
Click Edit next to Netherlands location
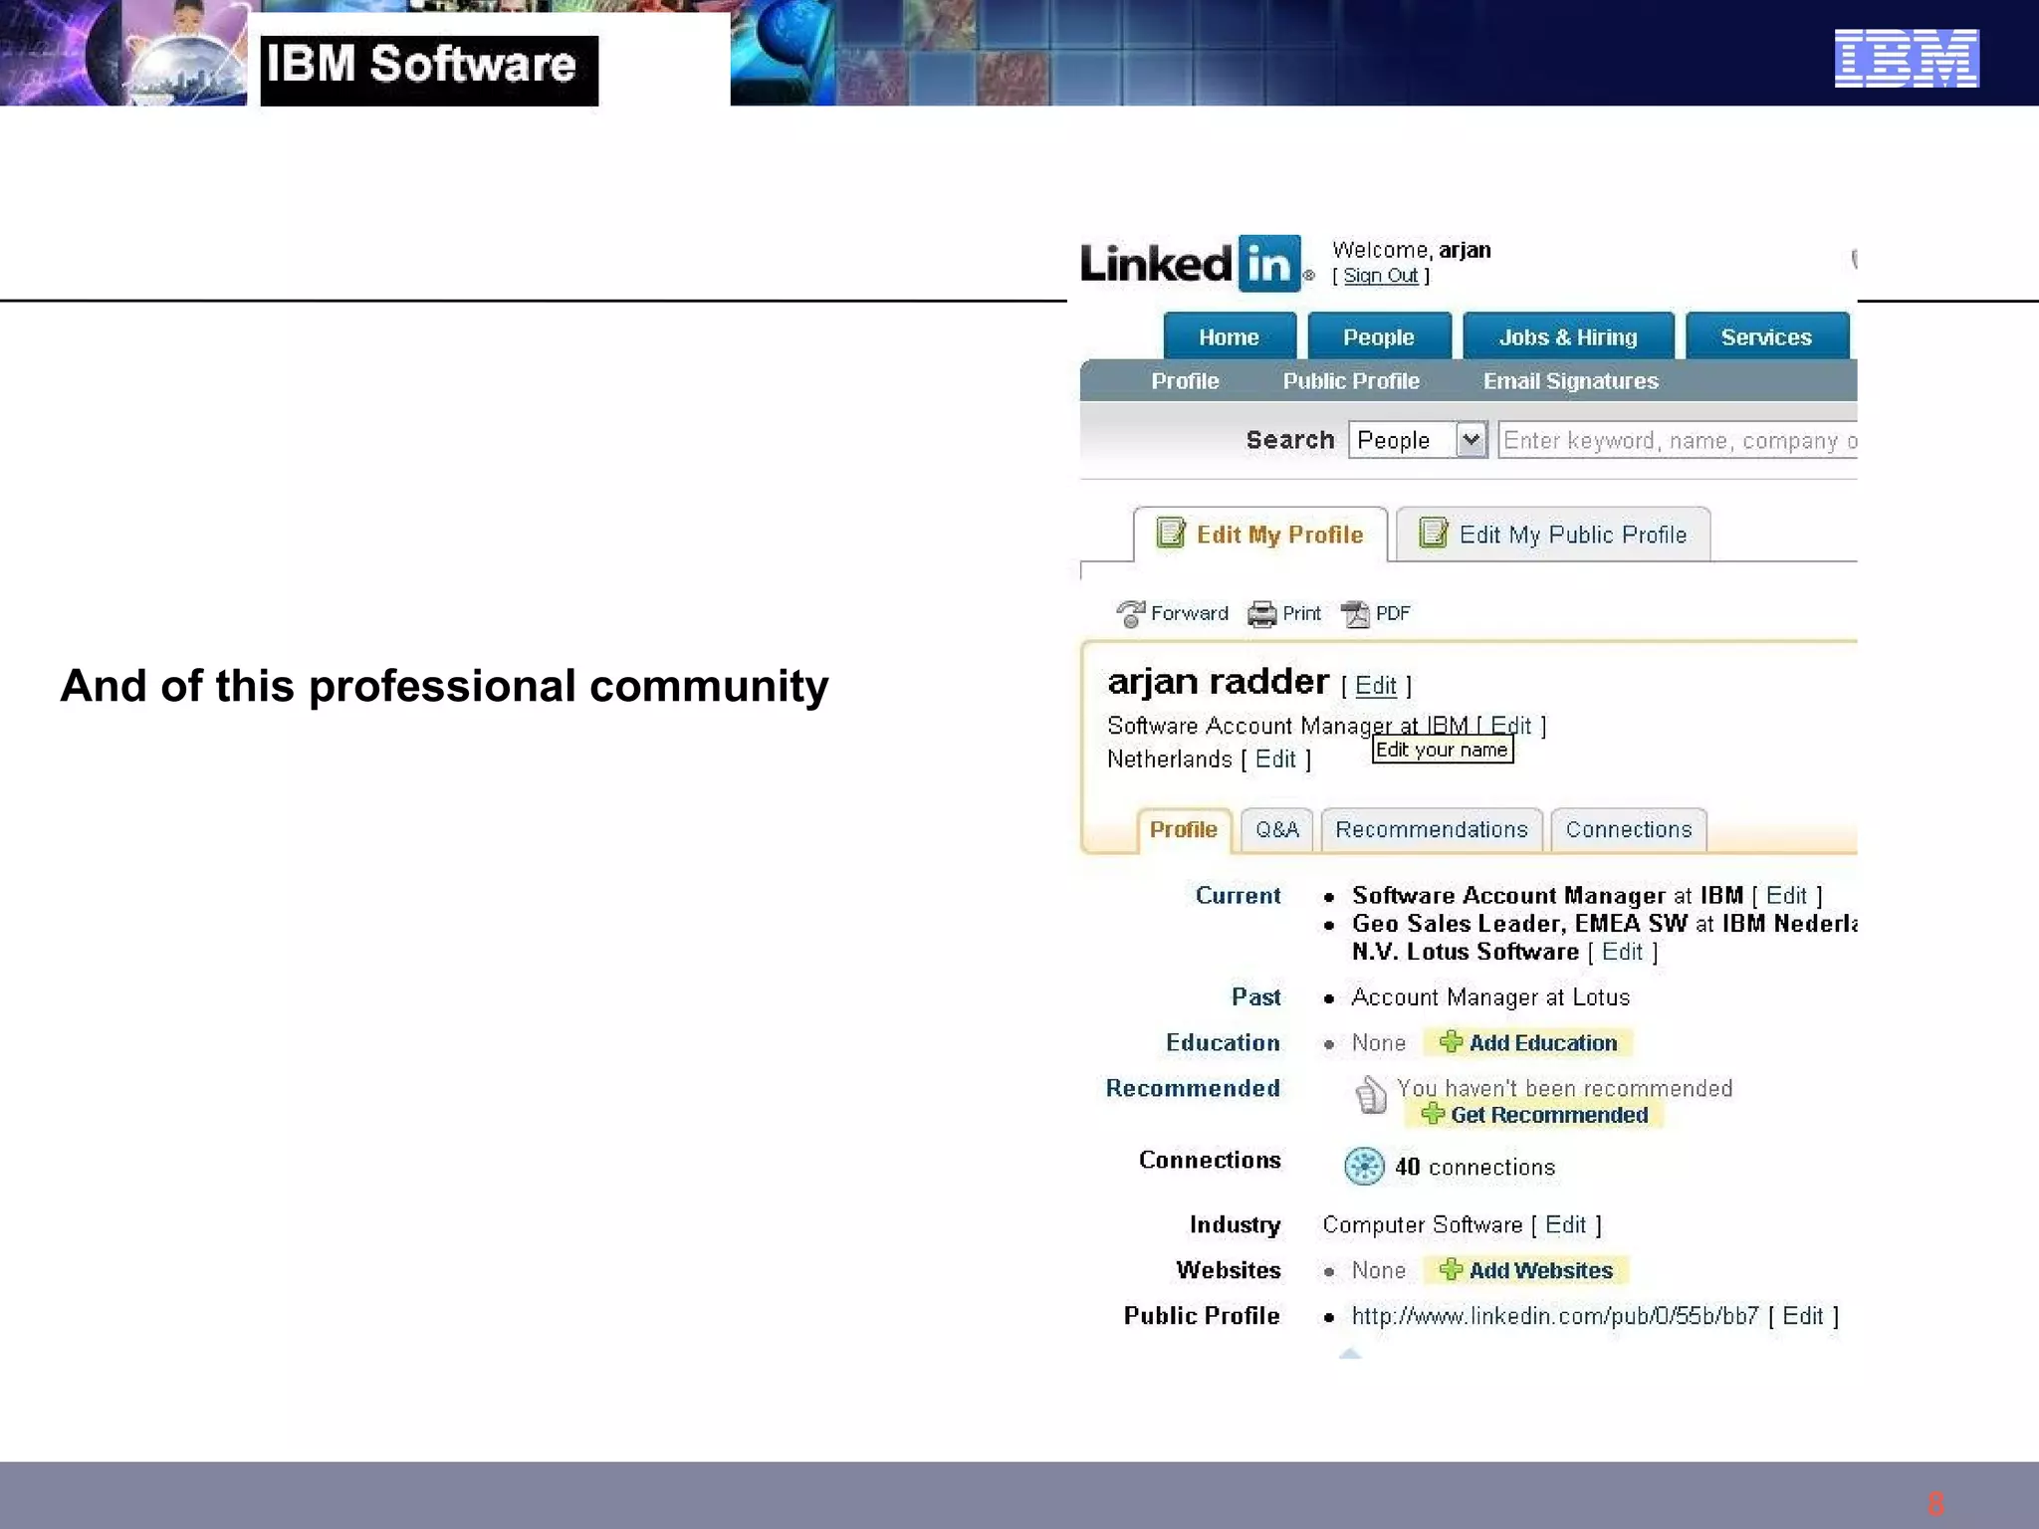pos(1275,760)
